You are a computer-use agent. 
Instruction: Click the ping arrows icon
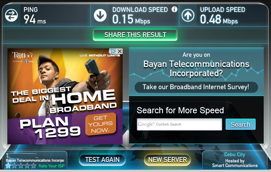click(x=12, y=15)
